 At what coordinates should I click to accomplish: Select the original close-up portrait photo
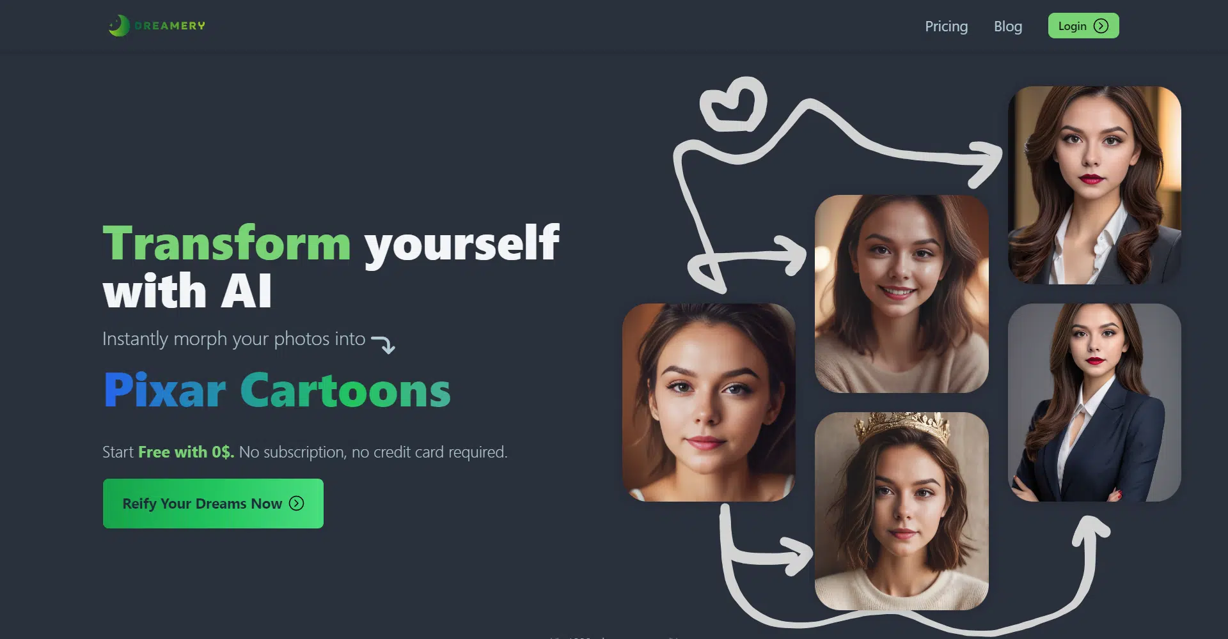coord(709,403)
